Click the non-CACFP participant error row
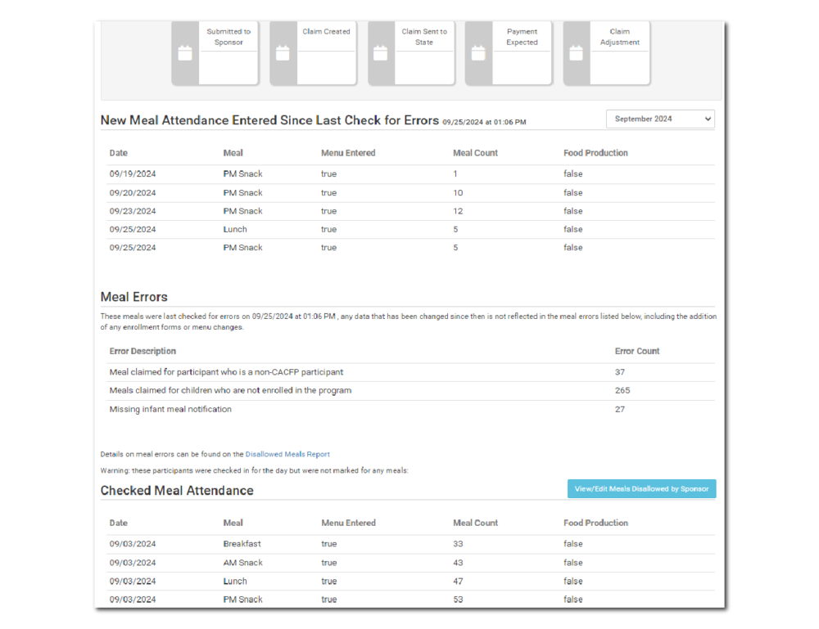Screen dimensions: 819x629 328,371
